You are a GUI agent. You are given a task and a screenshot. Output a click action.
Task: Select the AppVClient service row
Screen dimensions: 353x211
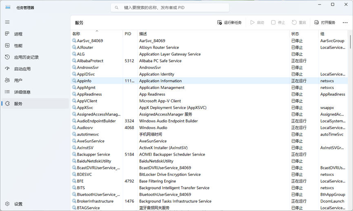(209, 101)
